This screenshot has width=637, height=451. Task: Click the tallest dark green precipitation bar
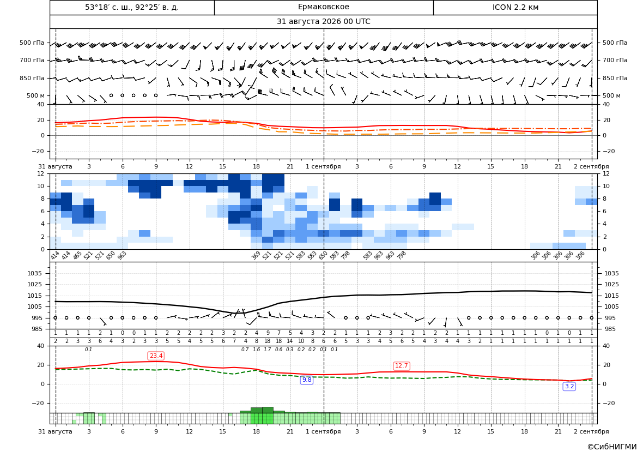[268, 410]
